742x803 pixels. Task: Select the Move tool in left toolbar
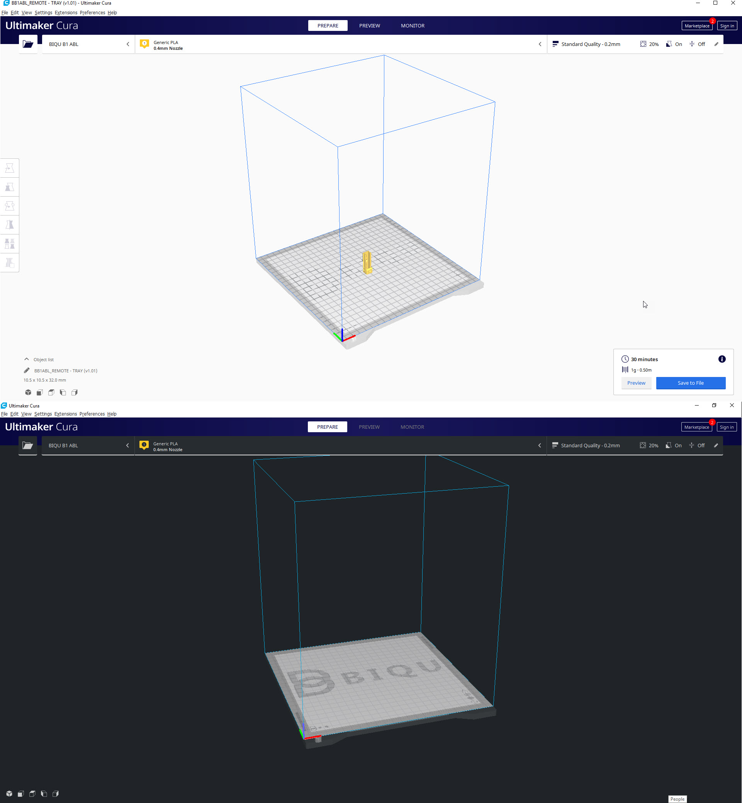(x=10, y=168)
